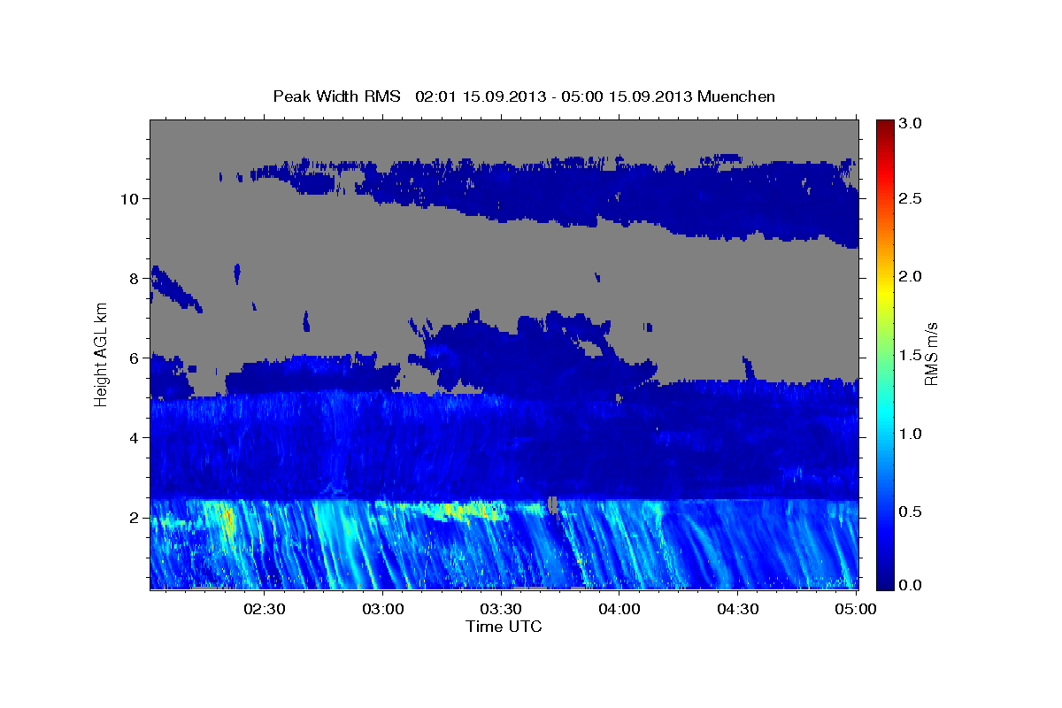This screenshot has height=708, width=1062.
Task: Click the height tick label 6
Action: click(x=132, y=358)
